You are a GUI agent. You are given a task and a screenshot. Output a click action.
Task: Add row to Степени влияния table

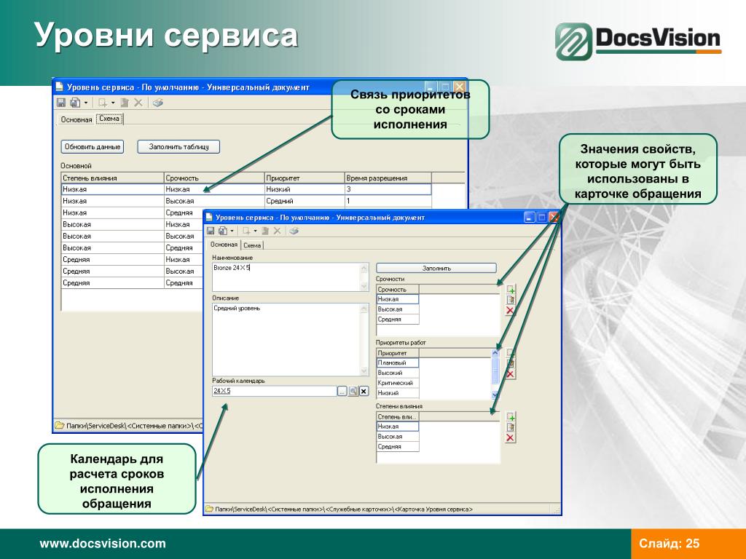(511, 416)
